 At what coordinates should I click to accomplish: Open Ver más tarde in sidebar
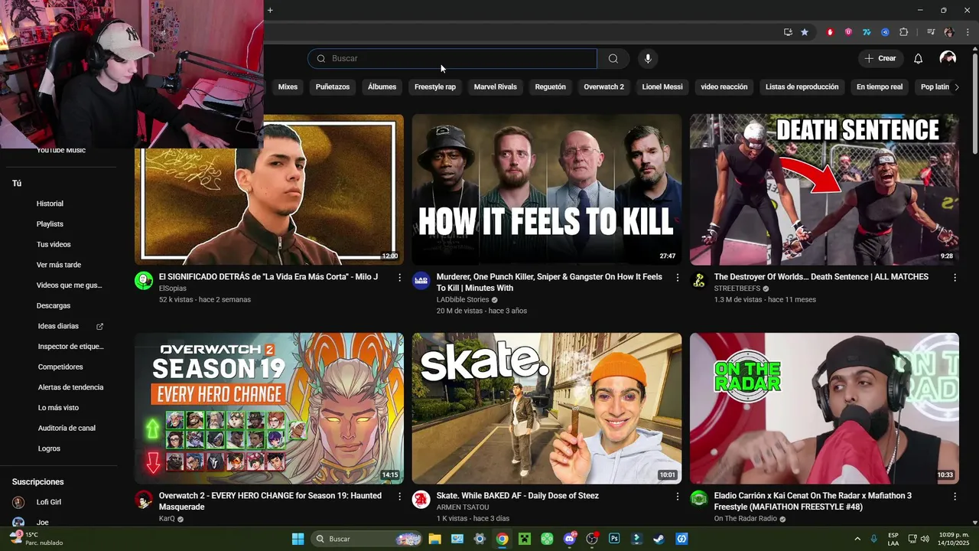click(58, 265)
